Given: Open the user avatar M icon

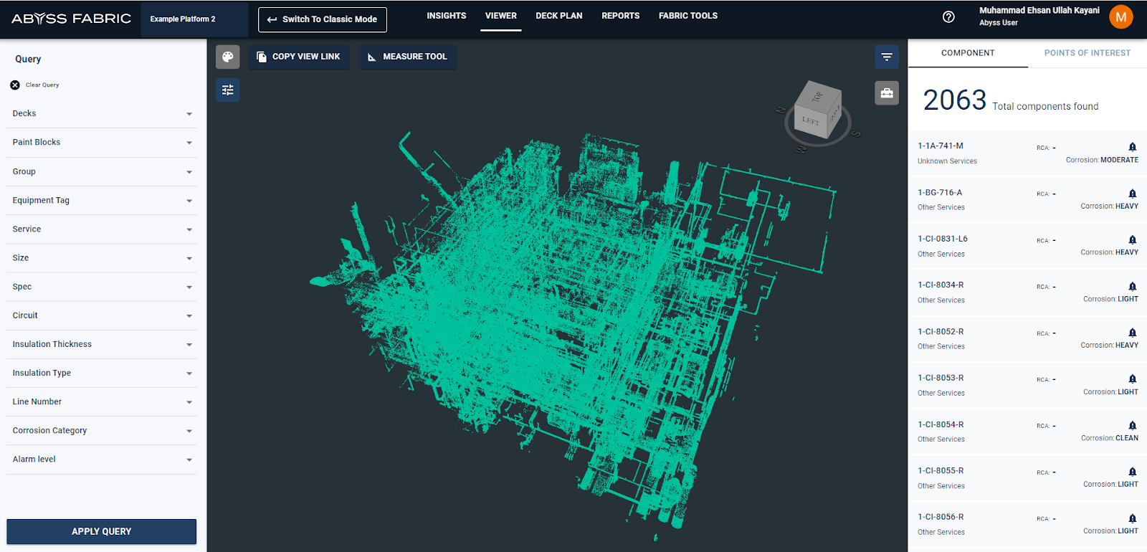Looking at the screenshot, I should tap(1120, 16).
